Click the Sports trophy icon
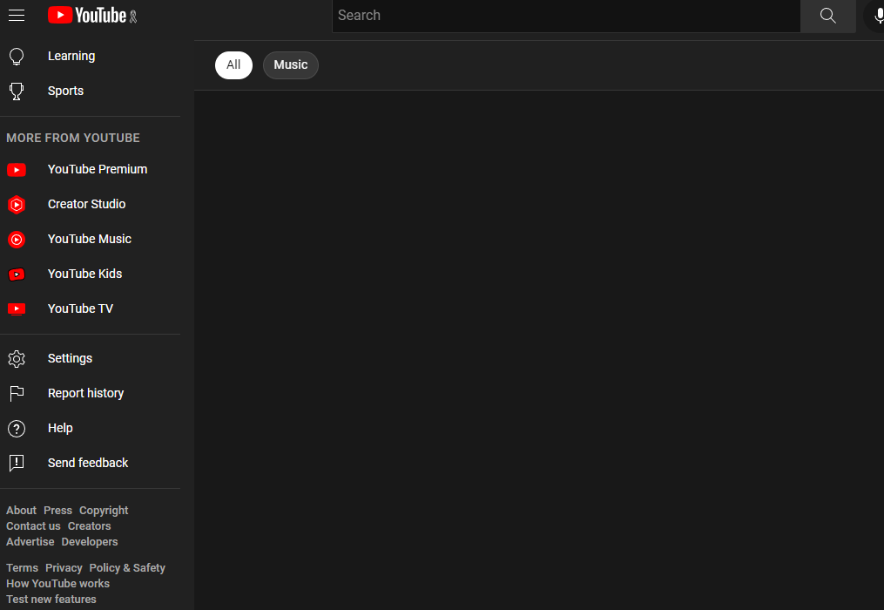Viewport: 884px width, 610px height. (x=17, y=91)
